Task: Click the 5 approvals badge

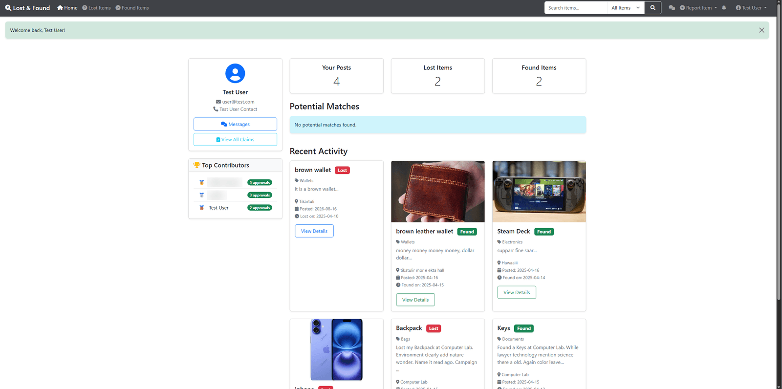Action: pyautogui.click(x=260, y=182)
